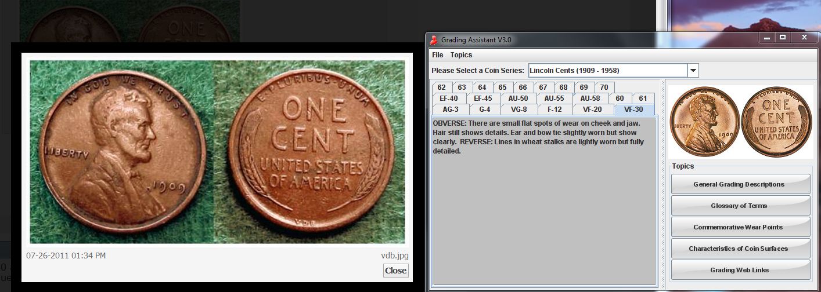This screenshot has width=821, height=292.
Task: Select the F-12 grade tab
Action: tap(555, 110)
